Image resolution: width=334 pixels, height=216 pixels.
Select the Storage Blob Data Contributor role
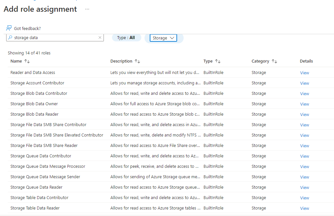pyautogui.click(x=39, y=94)
